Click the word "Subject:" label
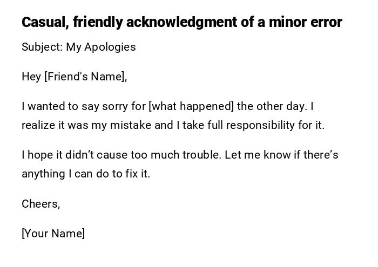Screen dimensions: 378x267 (42, 47)
